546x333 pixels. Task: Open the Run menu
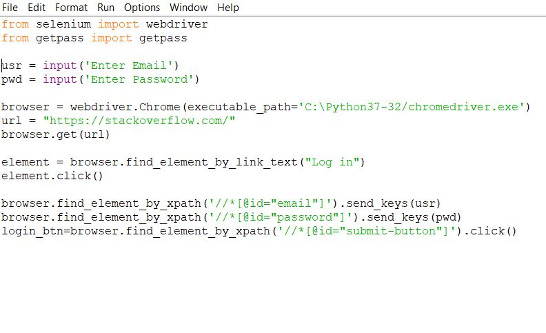(105, 8)
